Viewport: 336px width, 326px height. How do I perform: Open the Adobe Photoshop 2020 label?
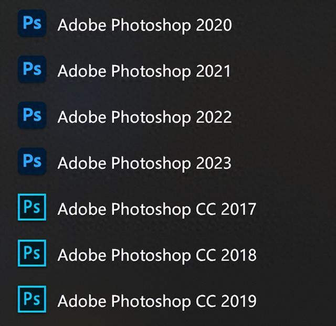click(x=144, y=25)
